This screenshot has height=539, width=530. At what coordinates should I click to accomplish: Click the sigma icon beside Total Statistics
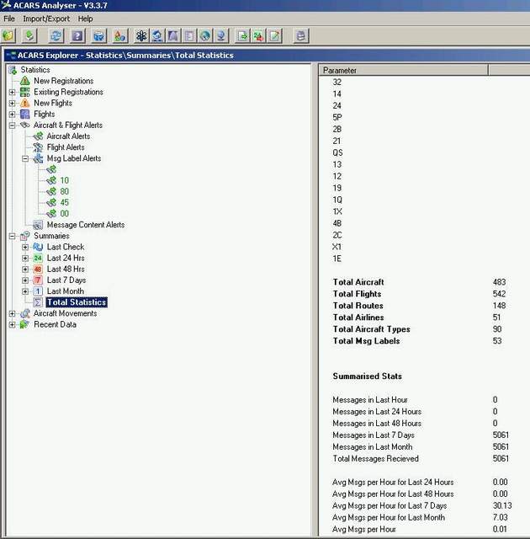38,302
